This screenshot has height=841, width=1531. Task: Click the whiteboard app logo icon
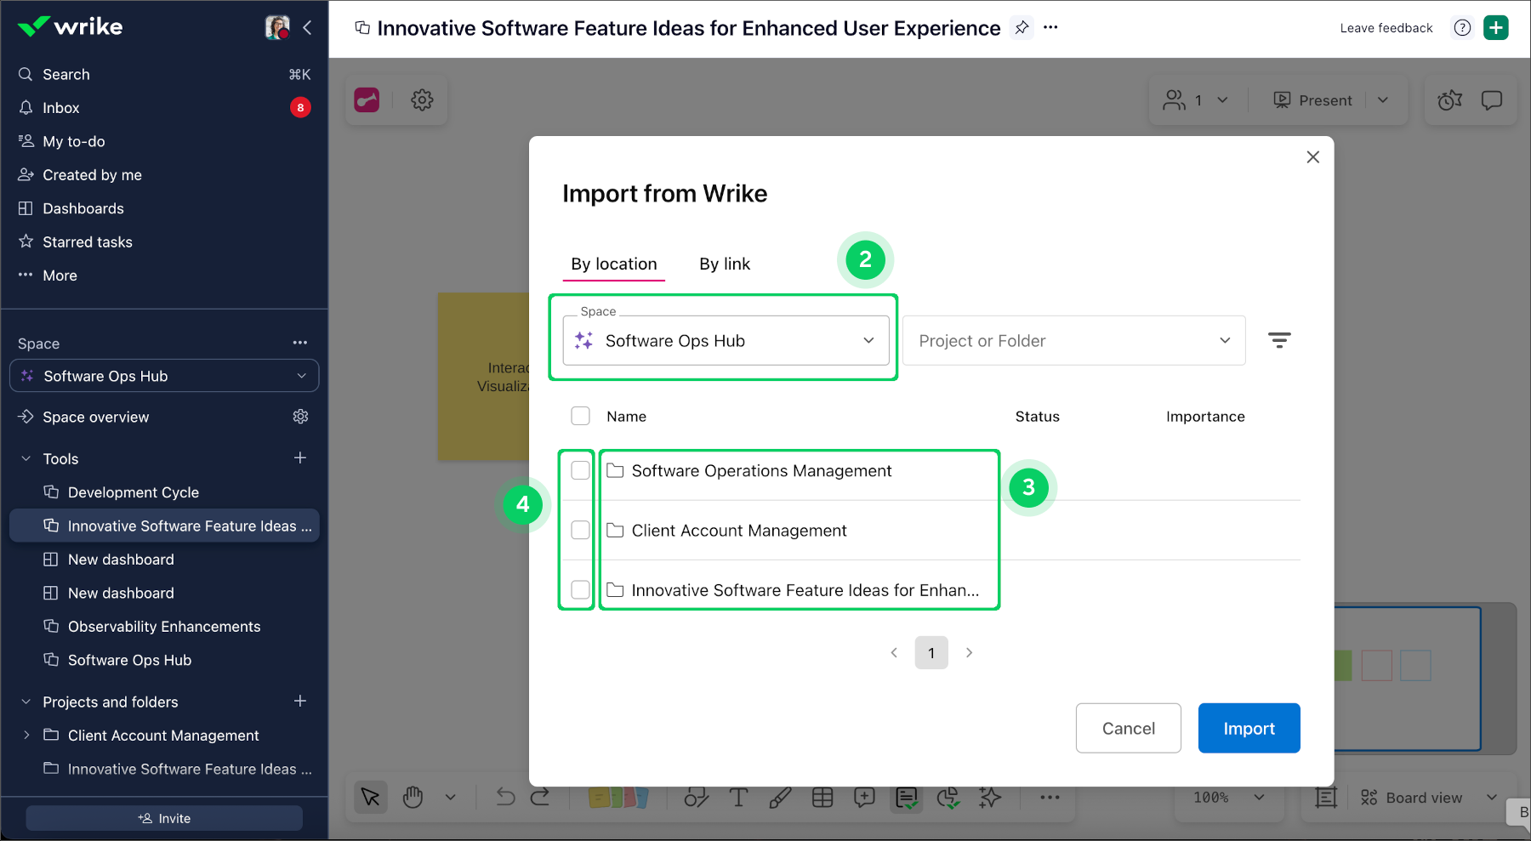[x=367, y=100]
